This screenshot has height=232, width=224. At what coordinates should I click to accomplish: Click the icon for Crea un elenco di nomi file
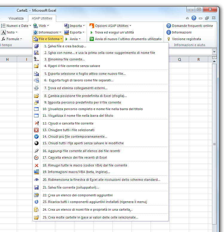coord(36,210)
